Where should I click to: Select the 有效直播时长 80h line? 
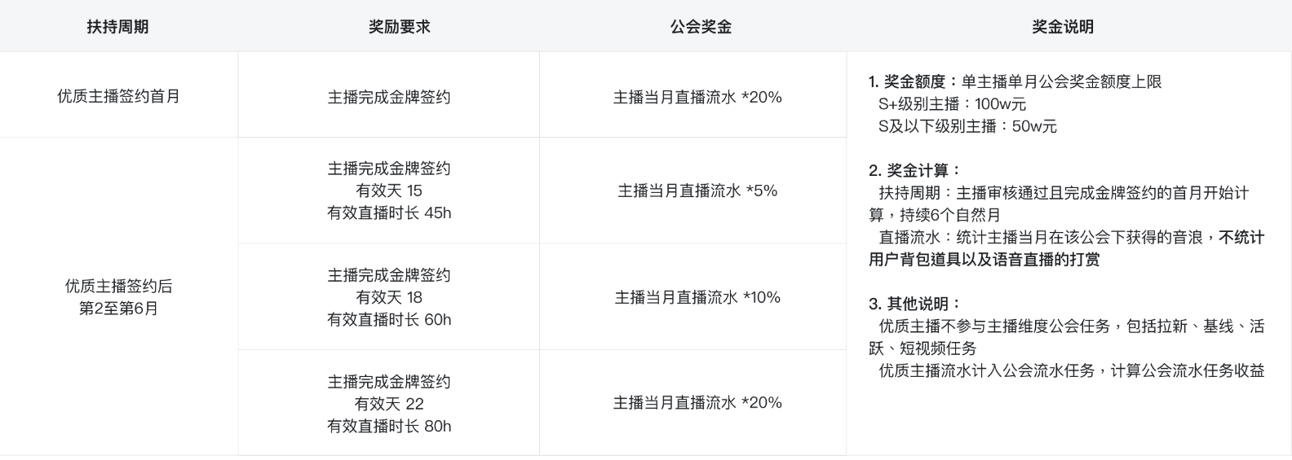389,426
